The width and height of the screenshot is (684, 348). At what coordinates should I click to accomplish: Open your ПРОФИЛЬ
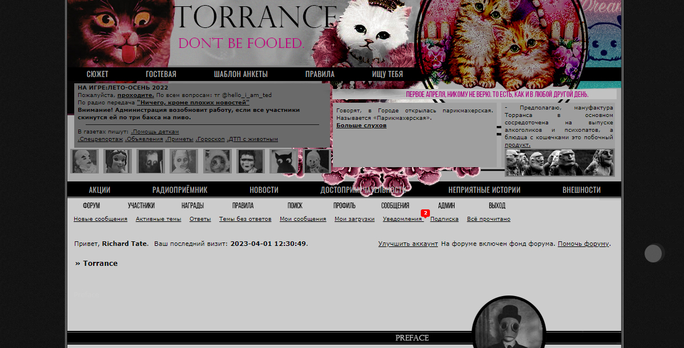345,205
